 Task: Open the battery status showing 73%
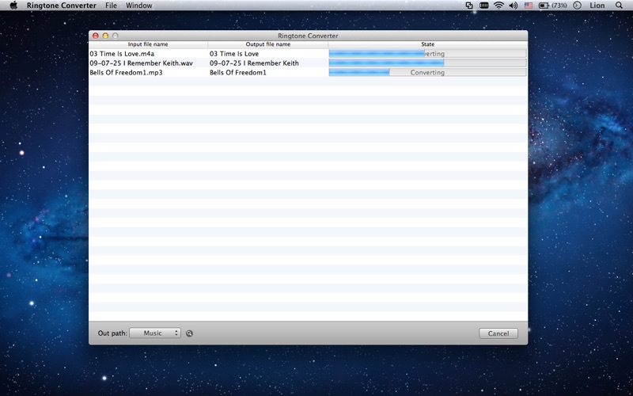tap(553, 6)
